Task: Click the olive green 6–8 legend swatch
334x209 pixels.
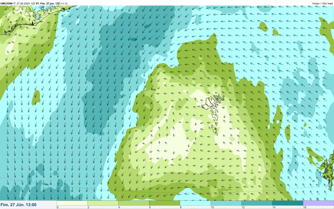Action: (164, 203)
